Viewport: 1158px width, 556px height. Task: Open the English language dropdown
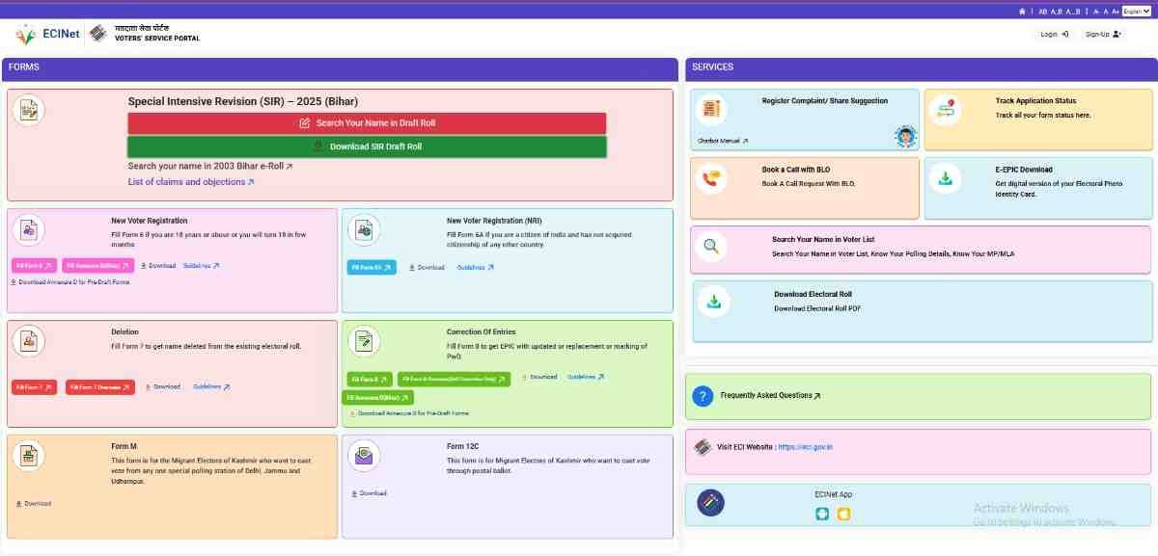point(1136,12)
